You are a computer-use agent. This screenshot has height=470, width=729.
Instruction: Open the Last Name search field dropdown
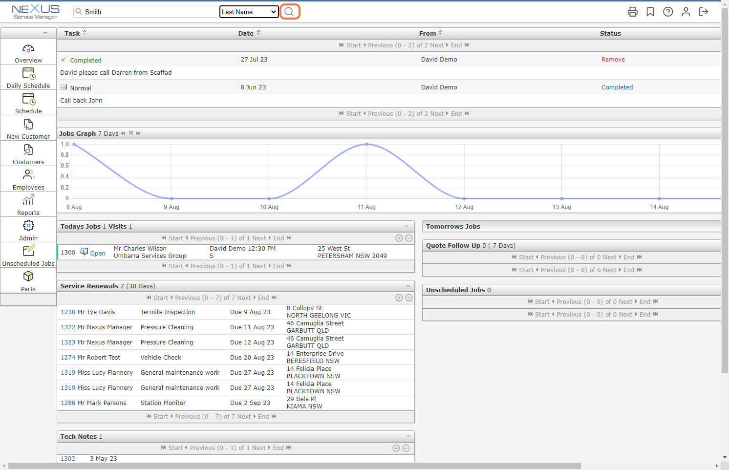[249, 11]
